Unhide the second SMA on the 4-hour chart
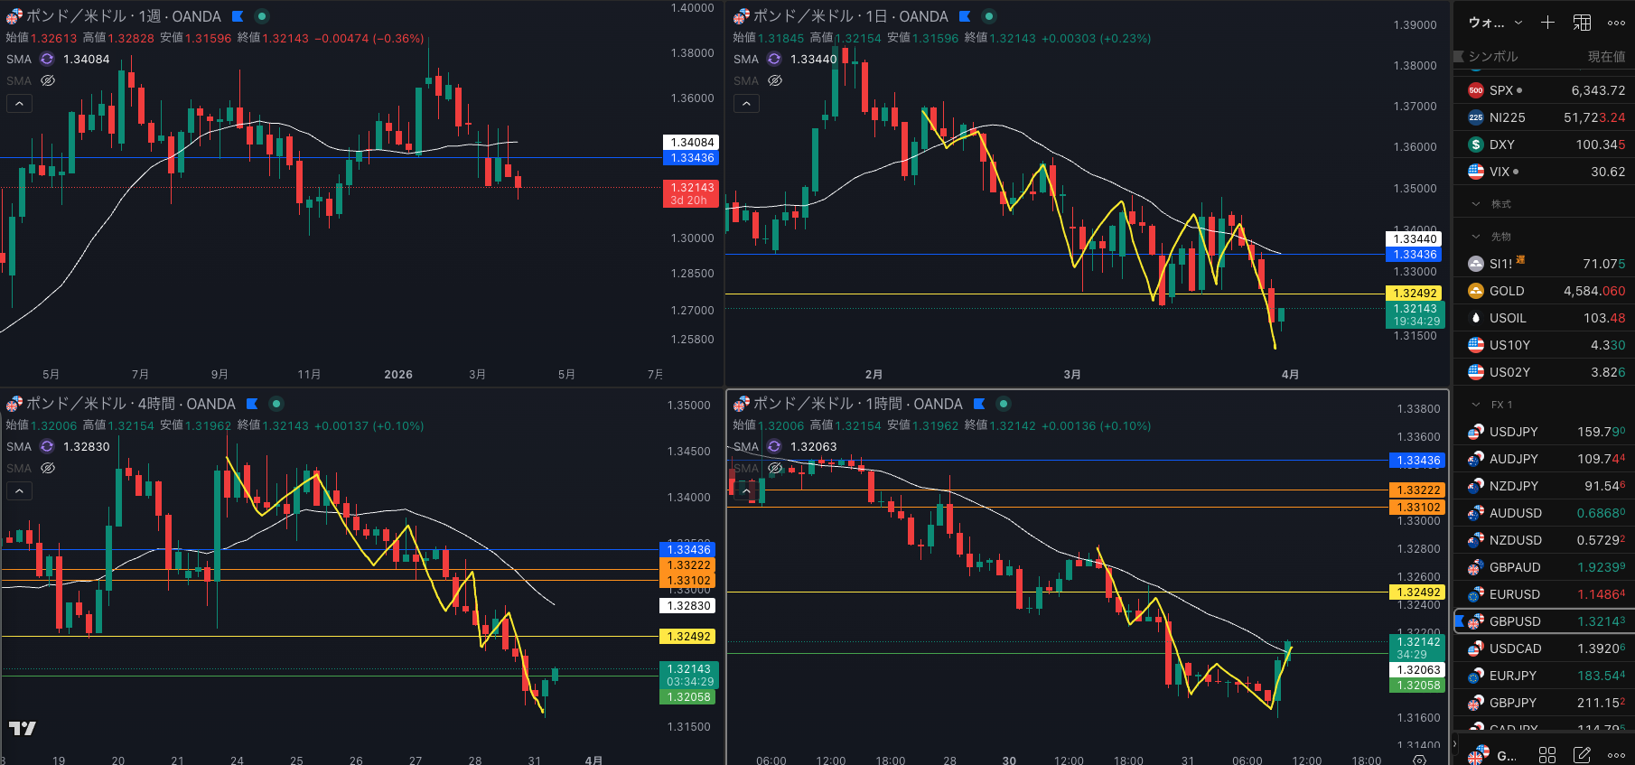Image resolution: width=1635 pixels, height=765 pixels. [x=48, y=468]
